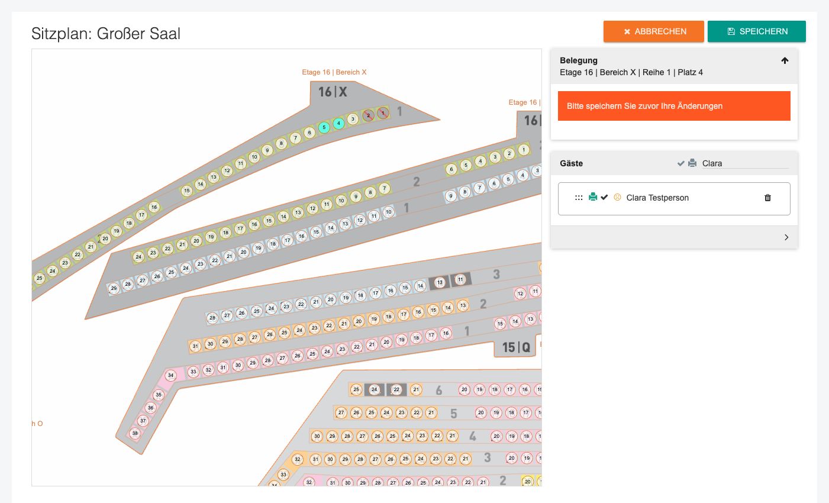Select red crossed-out seat 2 in area 16 X
The width and height of the screenshot is (829, 503).
tap(368, 115)
